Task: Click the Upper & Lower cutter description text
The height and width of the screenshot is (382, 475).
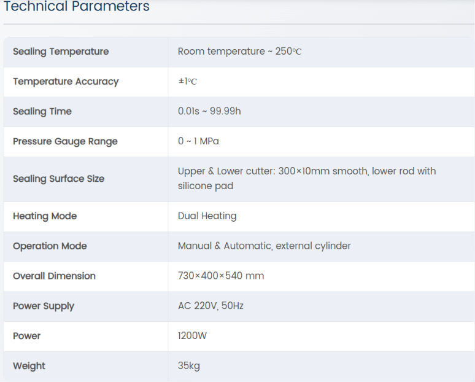Action: pos(307,179)
